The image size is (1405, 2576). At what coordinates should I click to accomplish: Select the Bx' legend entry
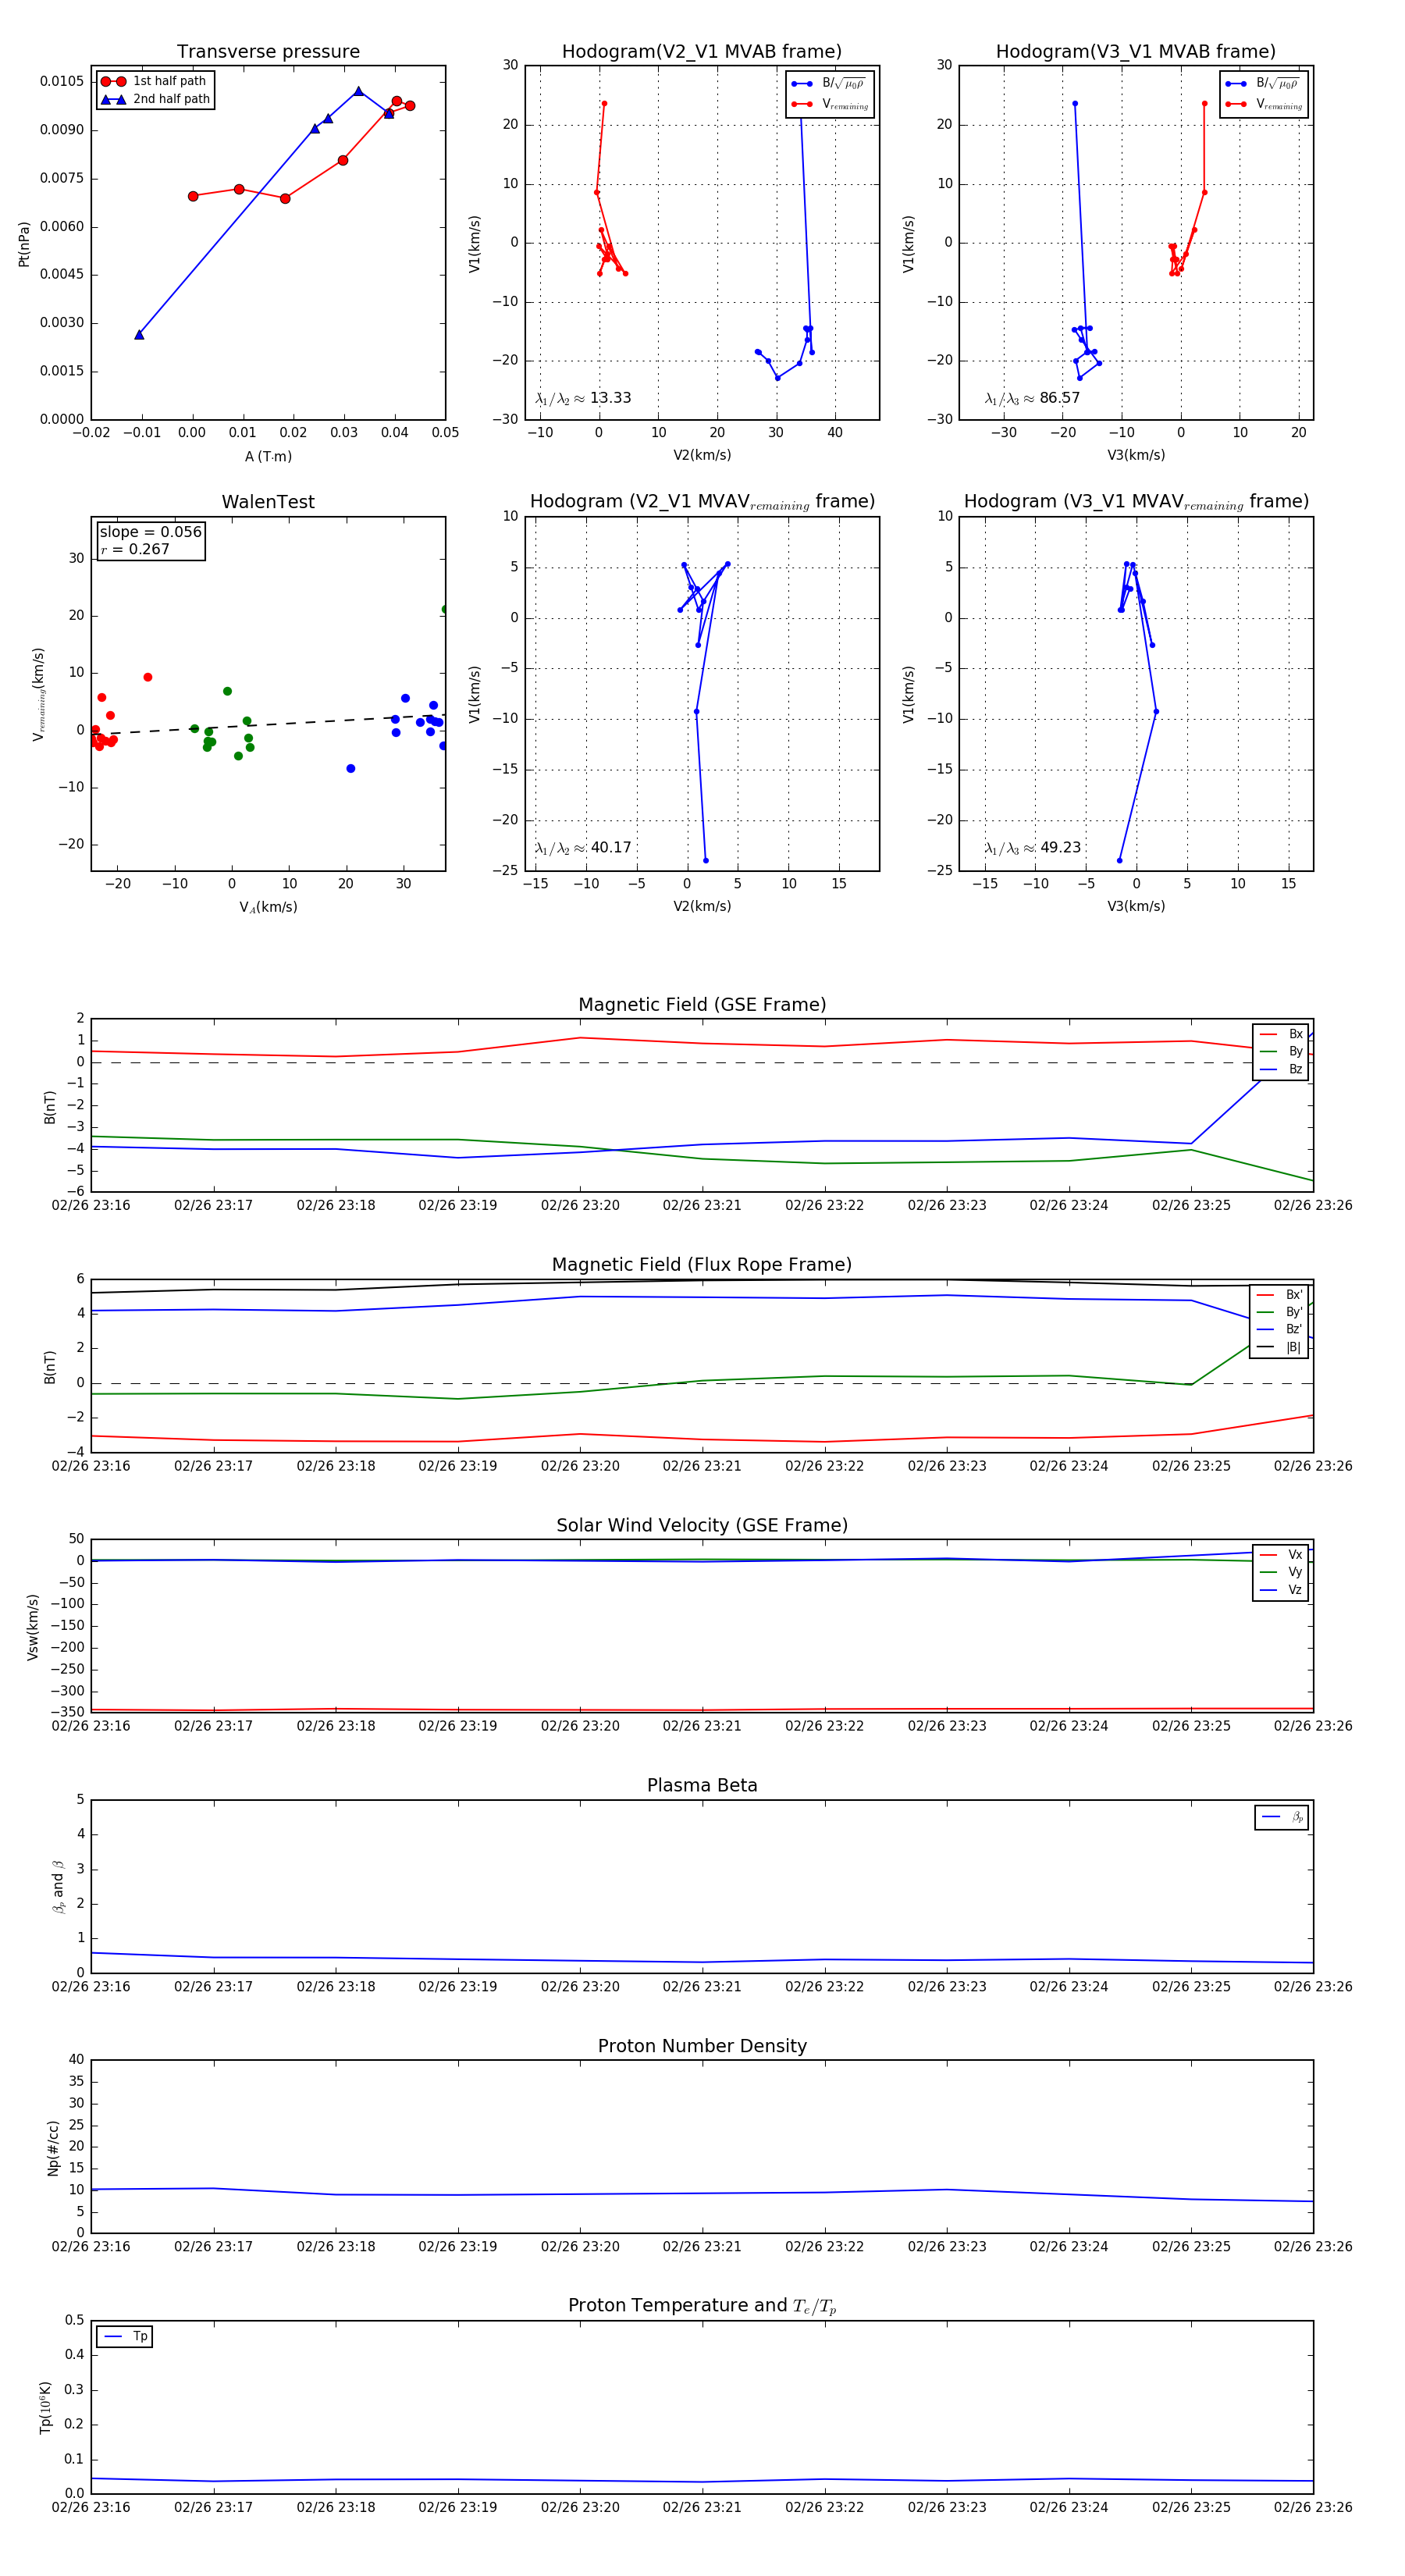coord(1280,1295)
